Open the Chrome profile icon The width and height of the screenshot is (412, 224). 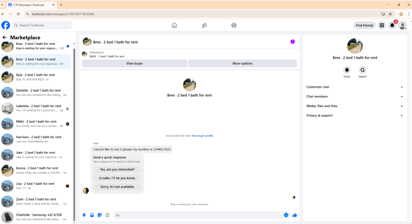(401, 14)
